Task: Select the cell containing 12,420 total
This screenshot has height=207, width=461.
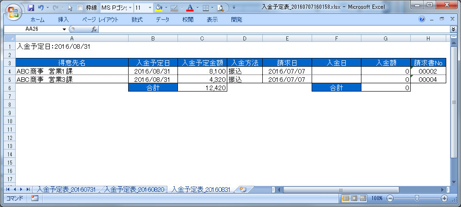Action: point(202,88)
